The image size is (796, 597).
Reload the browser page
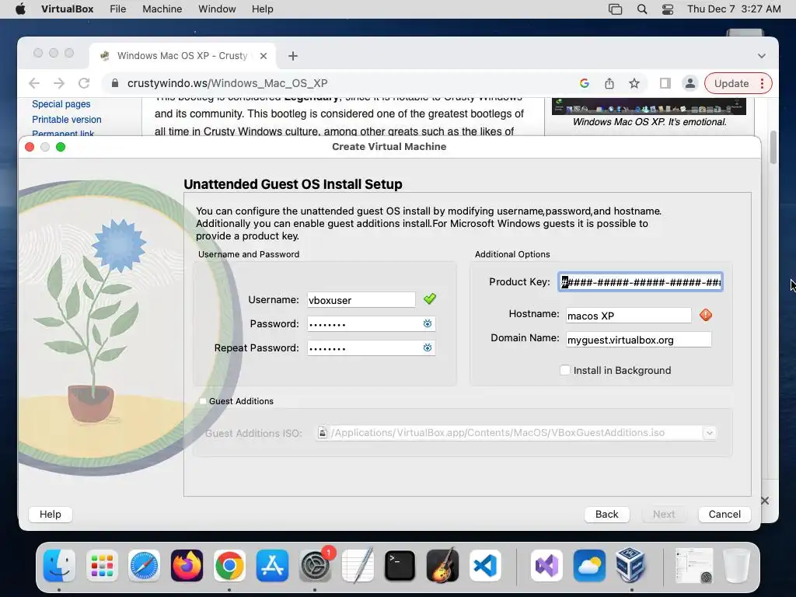(x=84, y=83)
